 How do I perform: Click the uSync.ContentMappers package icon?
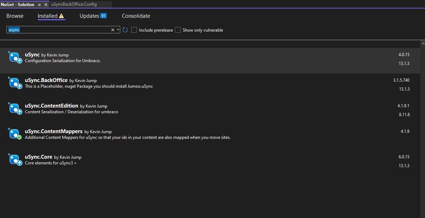[x=15, y=133]
